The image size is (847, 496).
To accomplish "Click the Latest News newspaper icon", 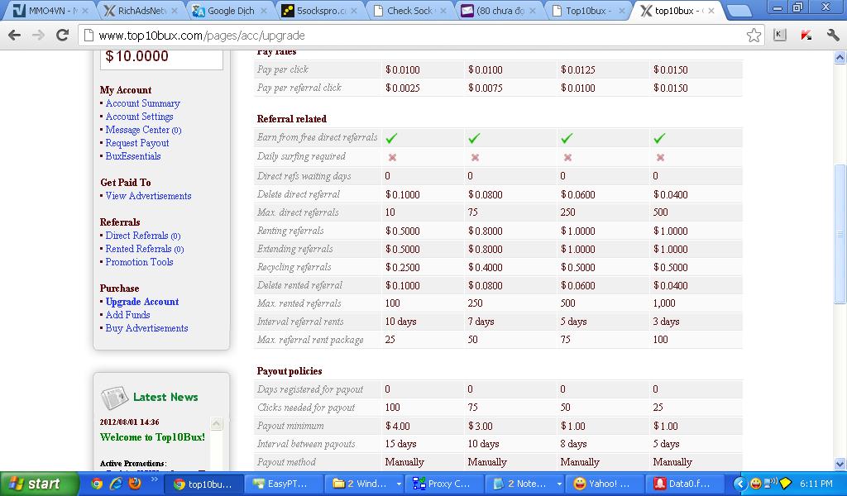I will click(x=114, y=398).
